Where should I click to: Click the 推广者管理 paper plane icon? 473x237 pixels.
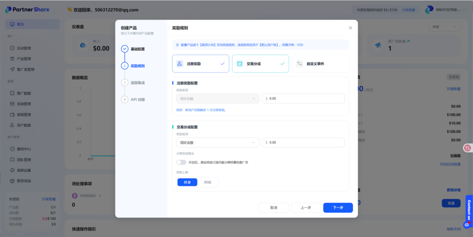[12, 69]
